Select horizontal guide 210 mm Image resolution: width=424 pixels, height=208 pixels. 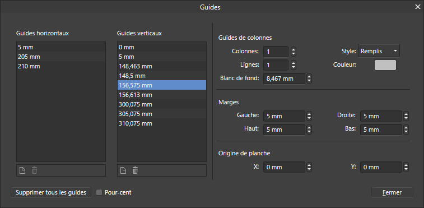pos(61,66)
